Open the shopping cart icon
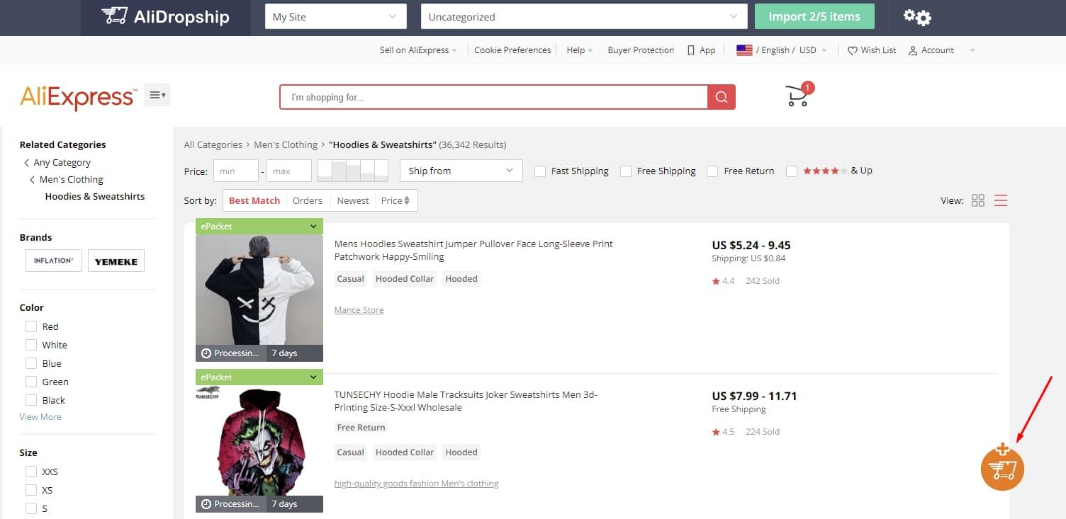This screenshot has height=519, width=1066. pyautogui.click(x=798, y=96)
